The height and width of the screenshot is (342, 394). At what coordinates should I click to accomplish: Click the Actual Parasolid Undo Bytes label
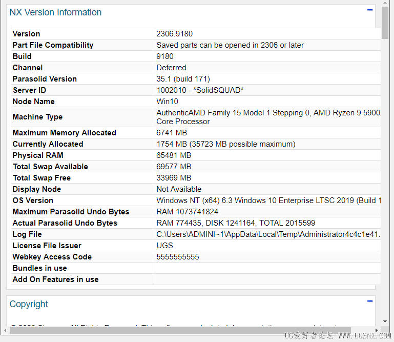[x=65, y=223]
